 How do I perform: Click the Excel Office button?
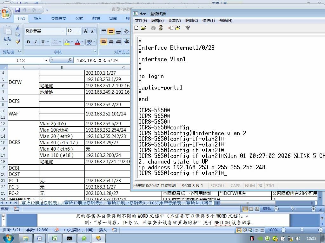[x=6, y=13]
